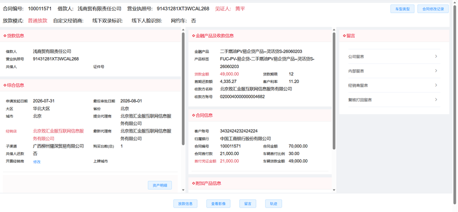Click the 资产明细 button

(160, 185)
